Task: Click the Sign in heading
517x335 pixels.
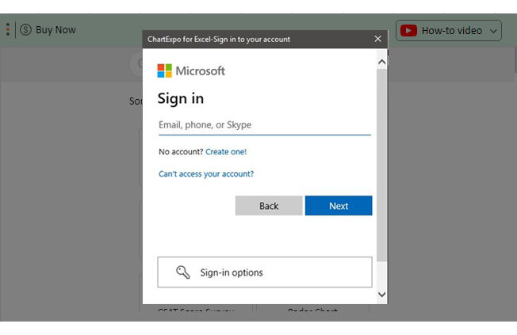Action: pos(180,98)
